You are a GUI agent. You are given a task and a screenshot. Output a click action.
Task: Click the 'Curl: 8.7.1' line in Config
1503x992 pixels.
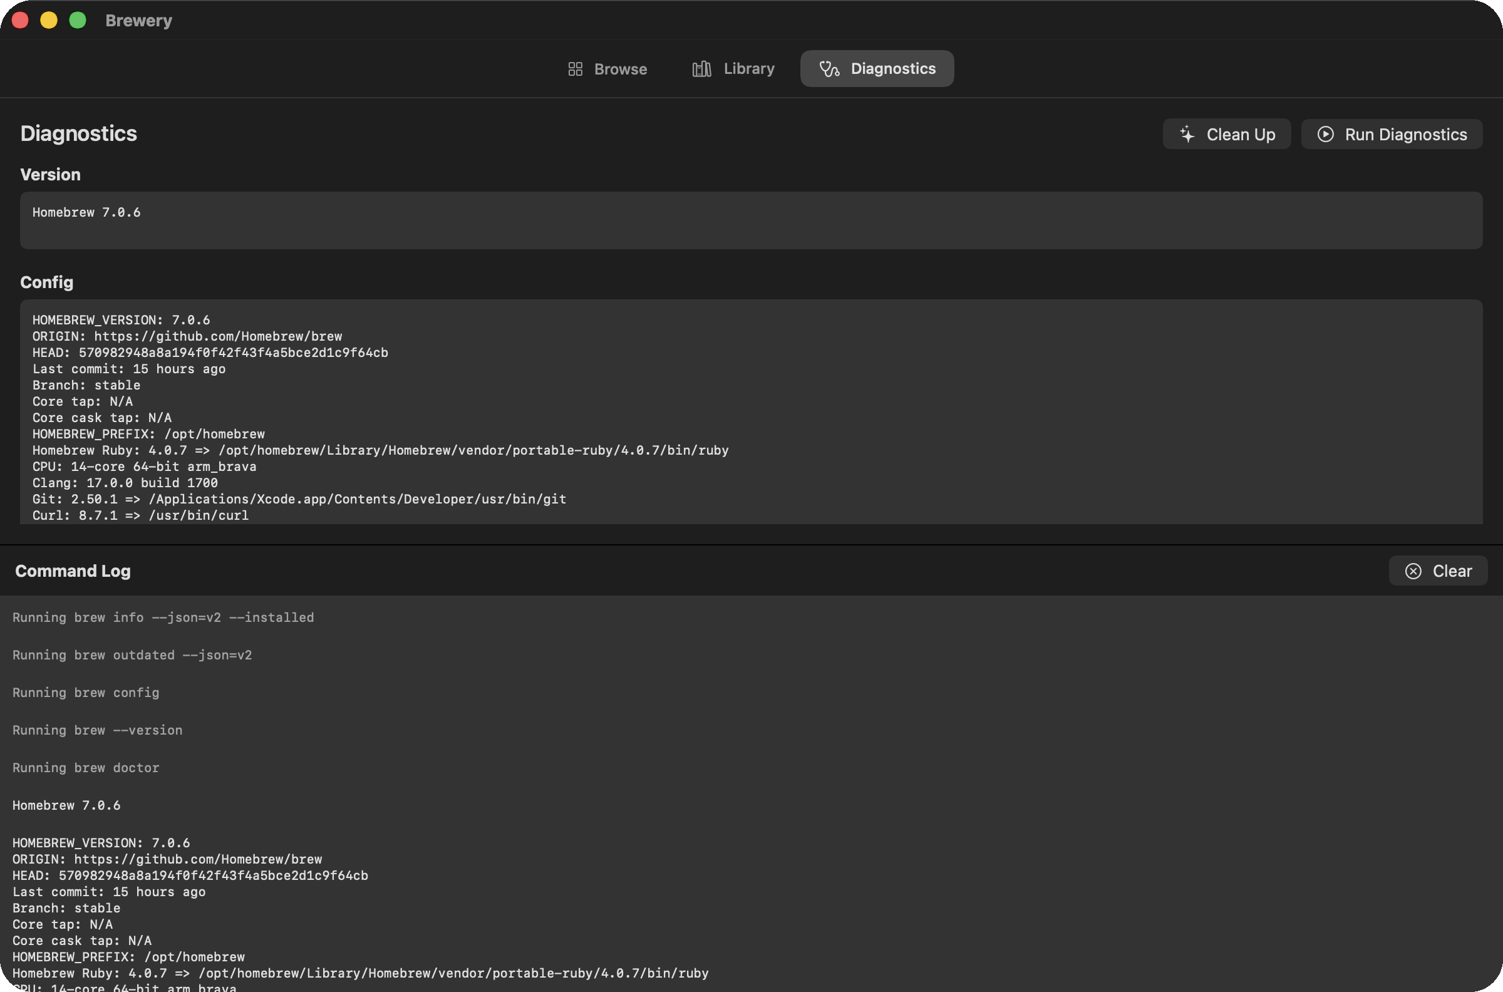[x=140, y=515]
